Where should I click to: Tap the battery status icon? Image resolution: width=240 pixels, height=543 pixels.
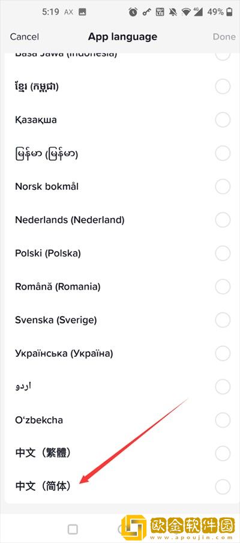pyautogui.click(x=229, y=12)
